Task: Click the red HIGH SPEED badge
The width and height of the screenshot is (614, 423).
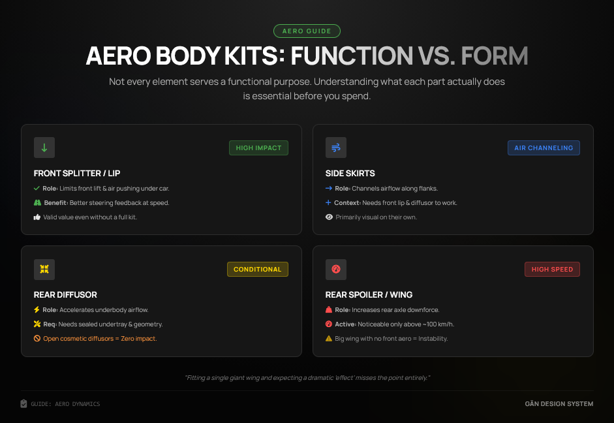Action: [552, 270]
